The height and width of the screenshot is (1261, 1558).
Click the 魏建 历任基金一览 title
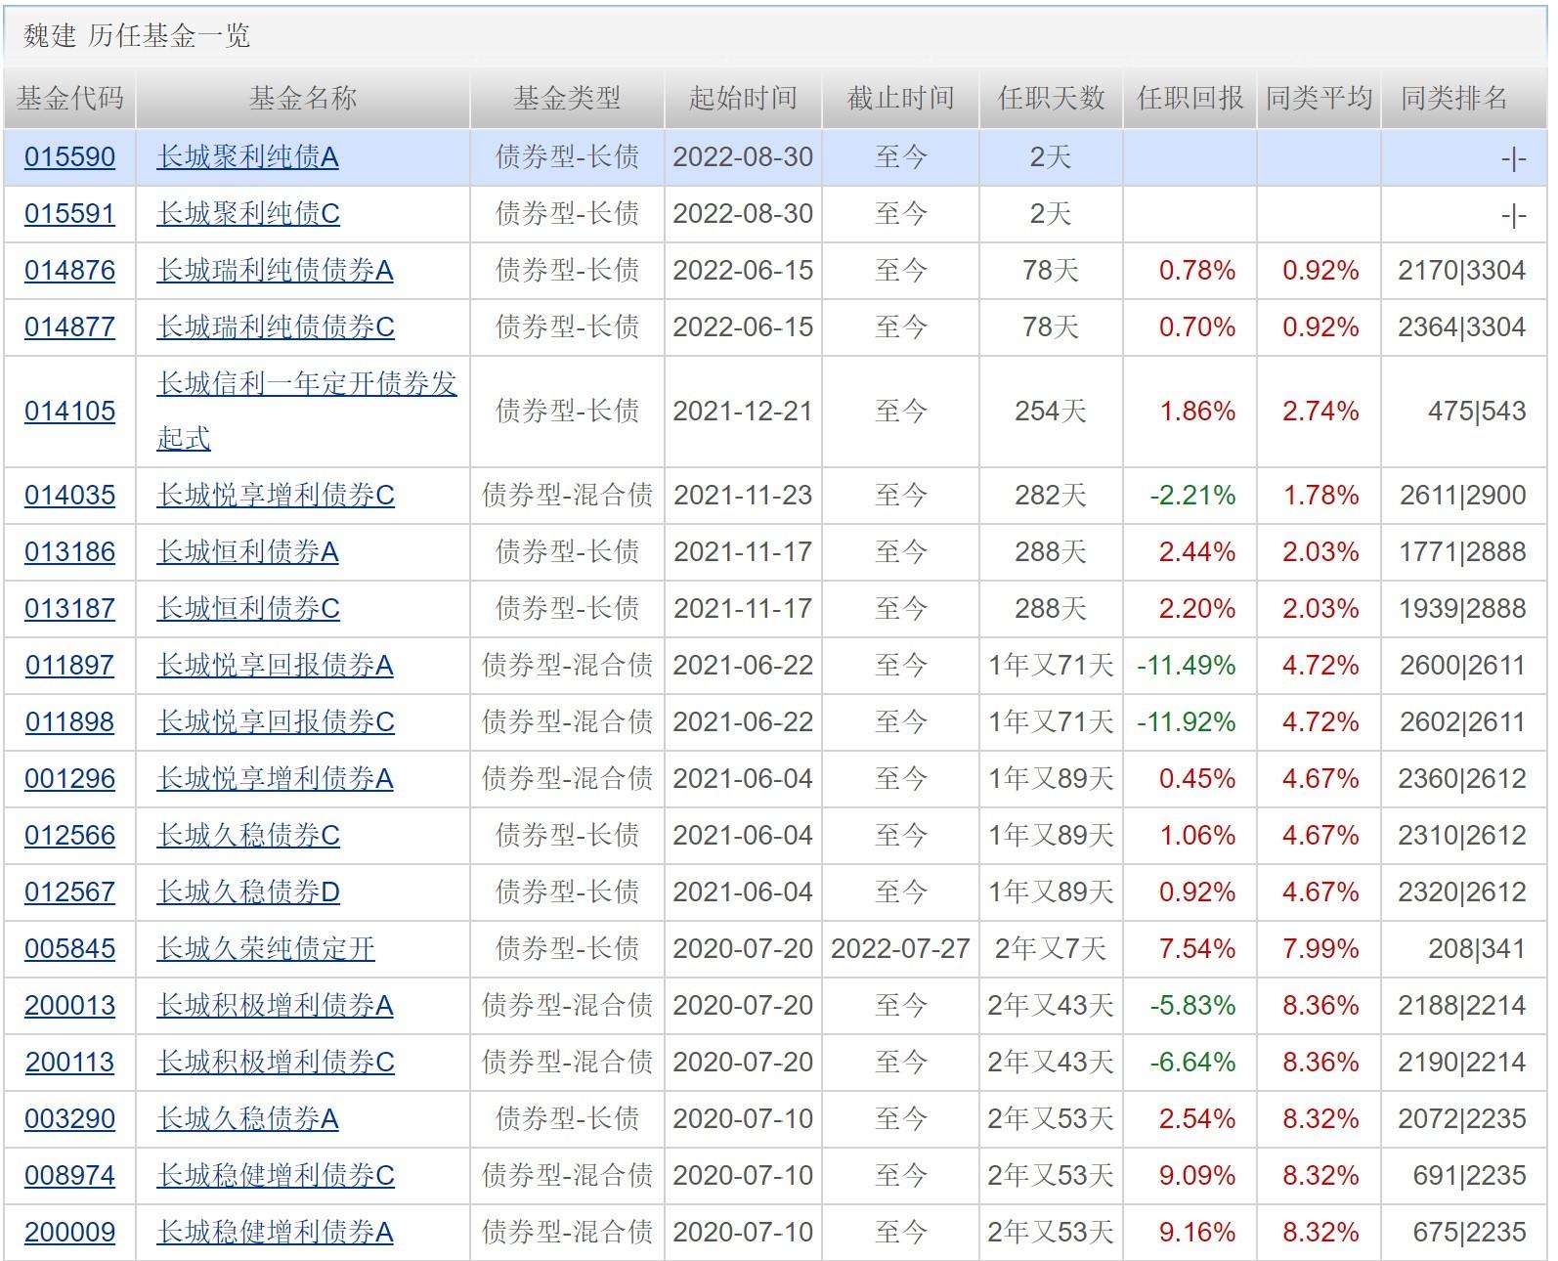(x=137, y=36)
